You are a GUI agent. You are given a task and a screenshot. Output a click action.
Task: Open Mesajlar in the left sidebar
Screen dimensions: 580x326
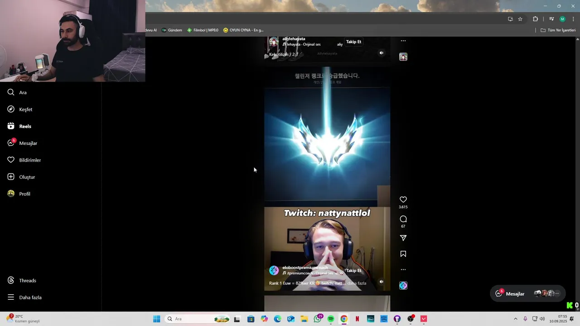(x=22, y=143)
